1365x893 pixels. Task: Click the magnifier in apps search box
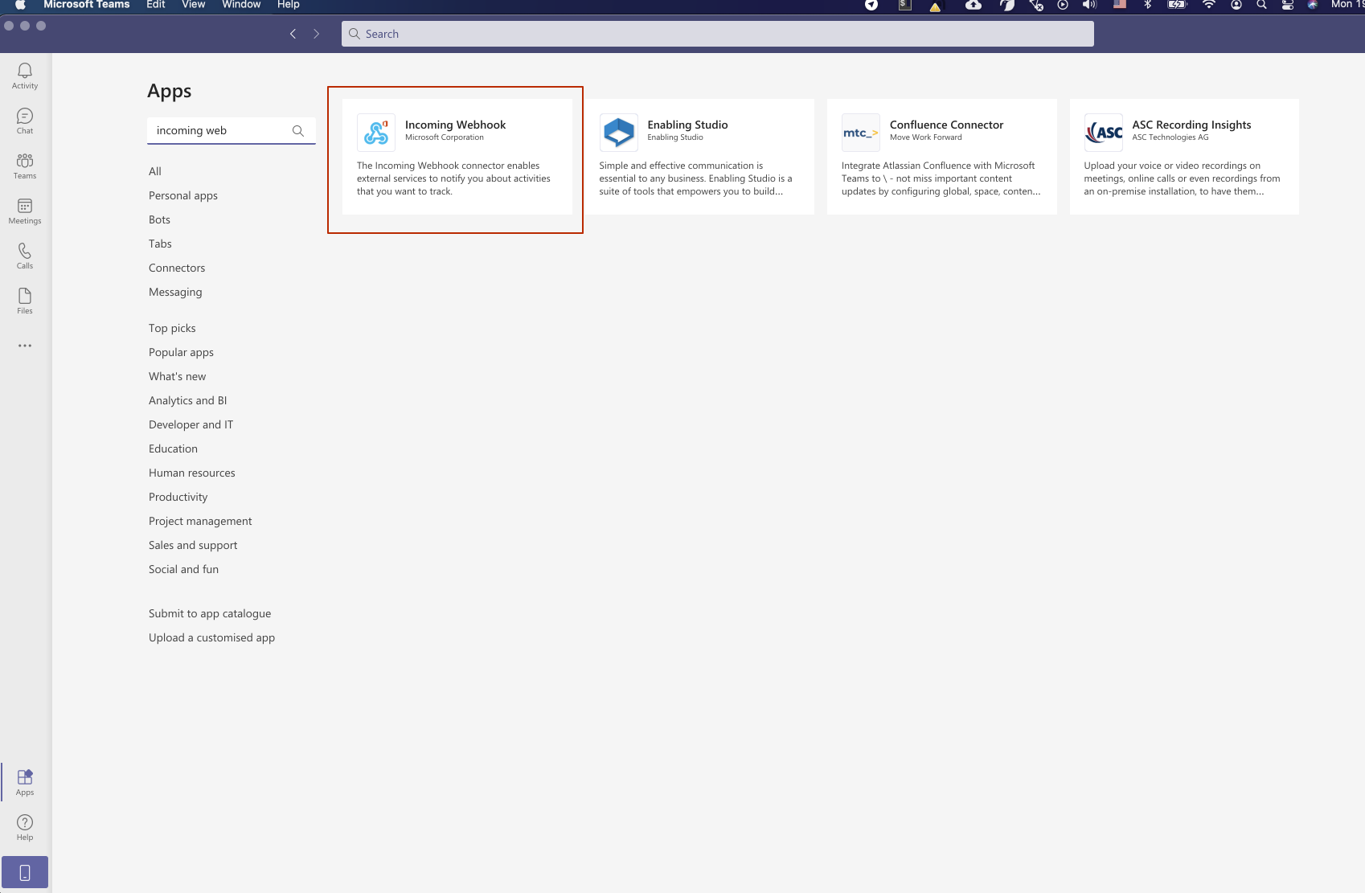tap(298, 131)
